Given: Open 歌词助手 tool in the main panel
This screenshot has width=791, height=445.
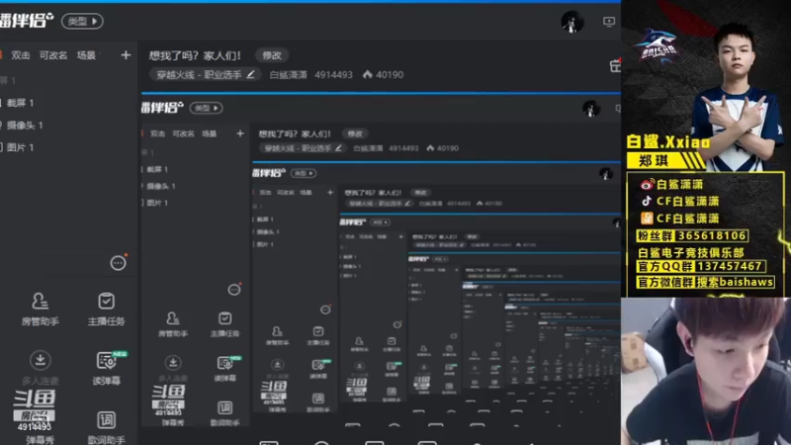Looking at the screenshot, I should pyautogui.click(x=106, y=428).
